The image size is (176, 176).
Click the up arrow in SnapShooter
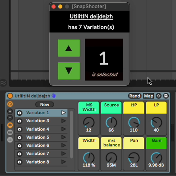(x=69, y=48)
